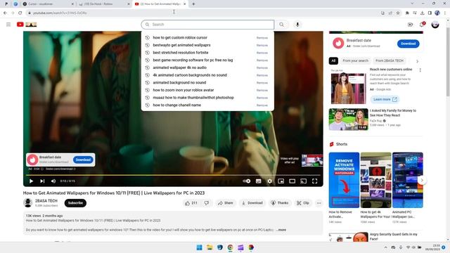
Task: Enter fullscreen mode on the player
Action: (x=314, y=181)
